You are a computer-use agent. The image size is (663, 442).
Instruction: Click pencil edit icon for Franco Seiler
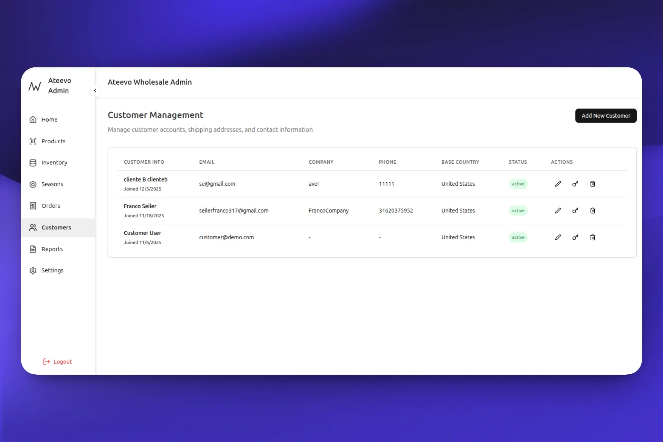pyautogui.click(x=558, y=211)
